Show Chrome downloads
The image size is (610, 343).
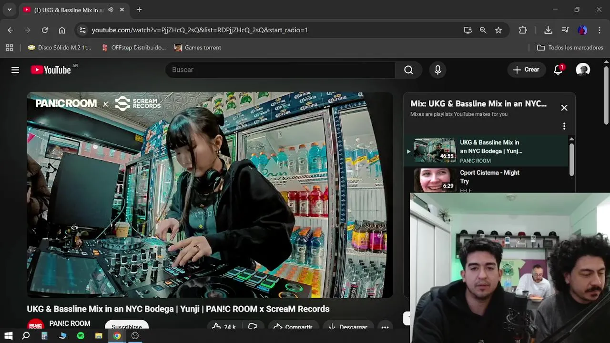point(548,30)
